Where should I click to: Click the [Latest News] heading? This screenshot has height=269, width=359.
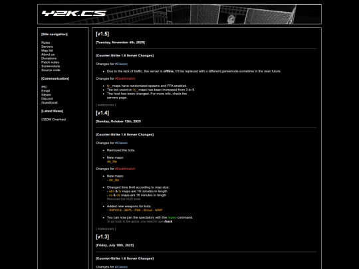(x=53, y=111)
